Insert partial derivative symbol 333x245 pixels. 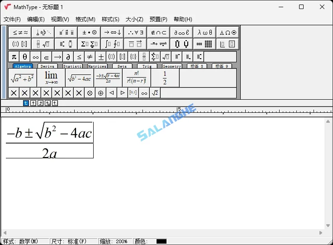[68, 57]
